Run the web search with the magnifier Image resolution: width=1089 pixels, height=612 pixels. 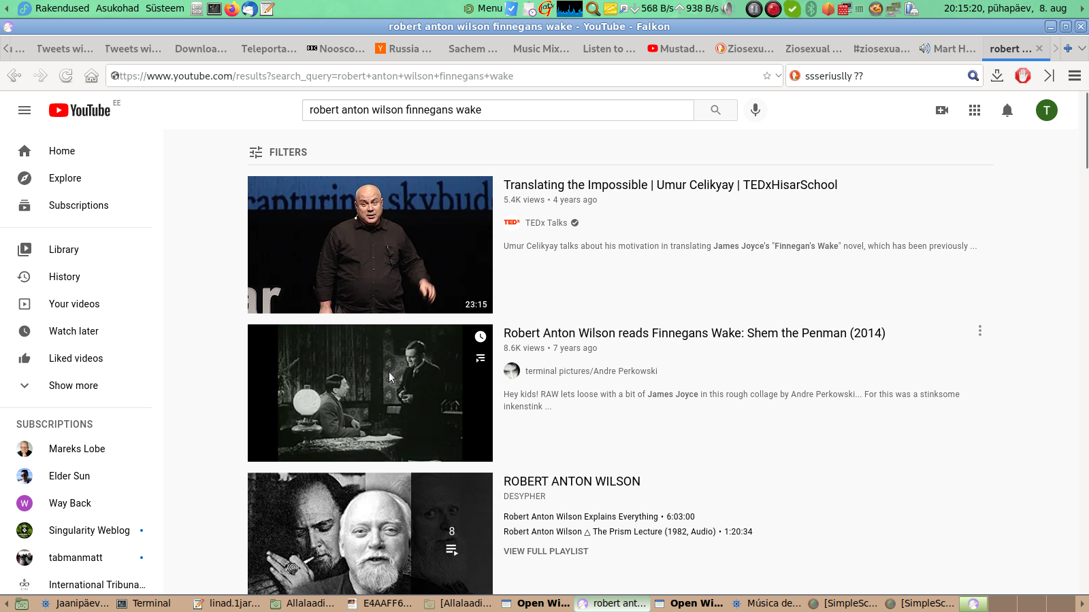(973, 76)
